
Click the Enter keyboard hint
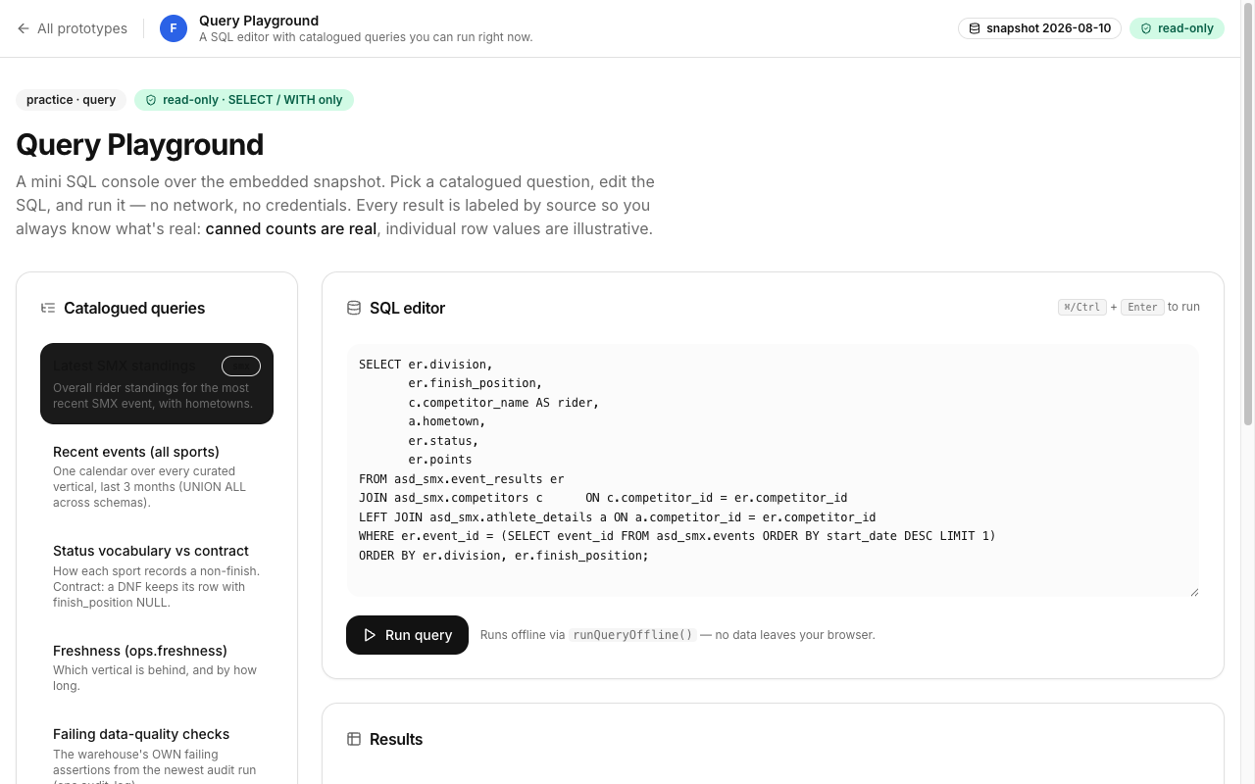(1142, 307)
